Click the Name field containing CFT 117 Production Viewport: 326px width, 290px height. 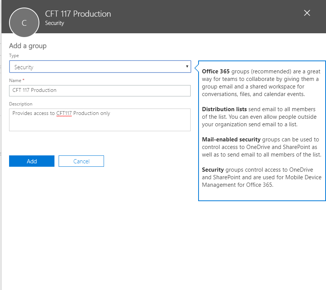coord(100,91)
